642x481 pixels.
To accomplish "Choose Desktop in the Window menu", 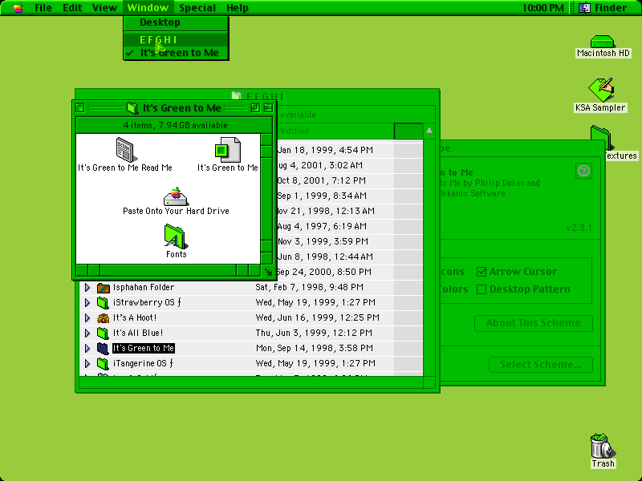I will point(176,22).
